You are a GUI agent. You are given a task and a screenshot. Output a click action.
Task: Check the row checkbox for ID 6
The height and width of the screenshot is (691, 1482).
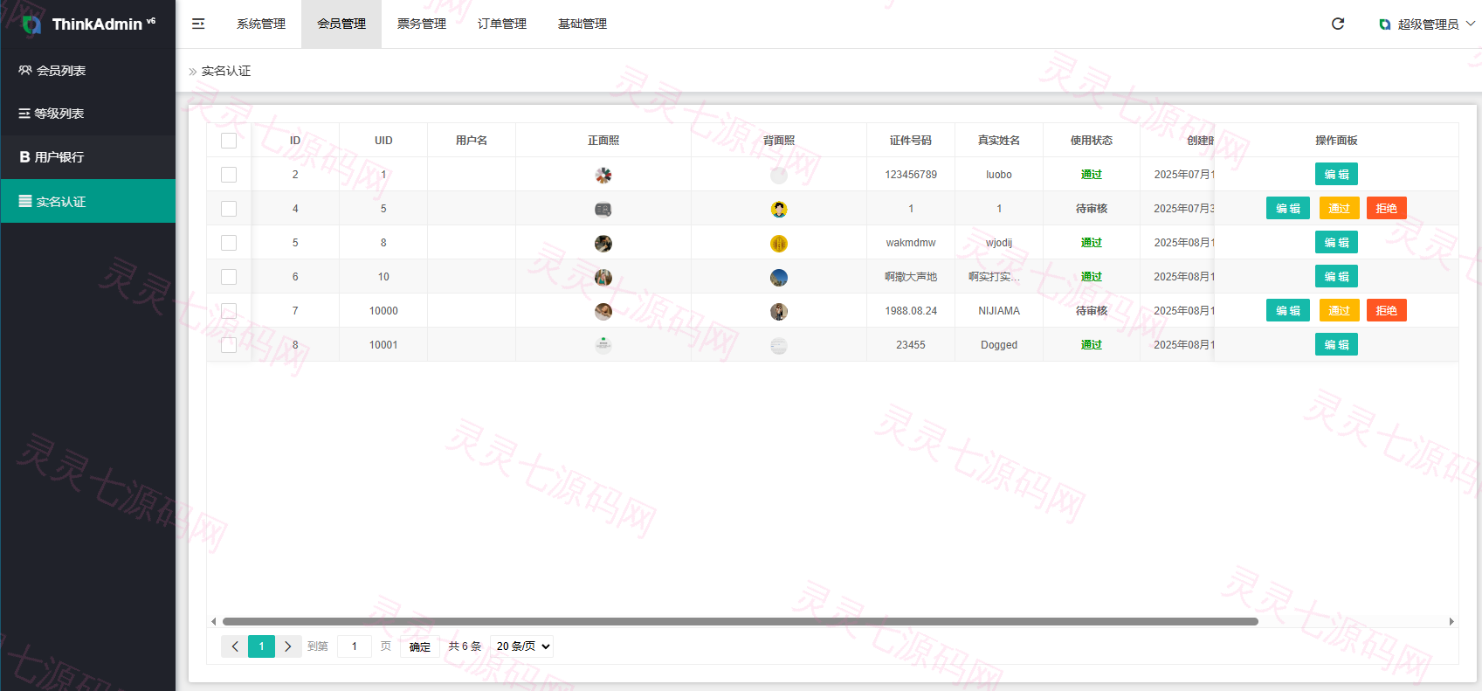click(x=229, y=277)
